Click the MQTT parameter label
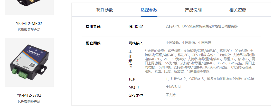Screen dimensions: 273x110 [x=134, y=87]
